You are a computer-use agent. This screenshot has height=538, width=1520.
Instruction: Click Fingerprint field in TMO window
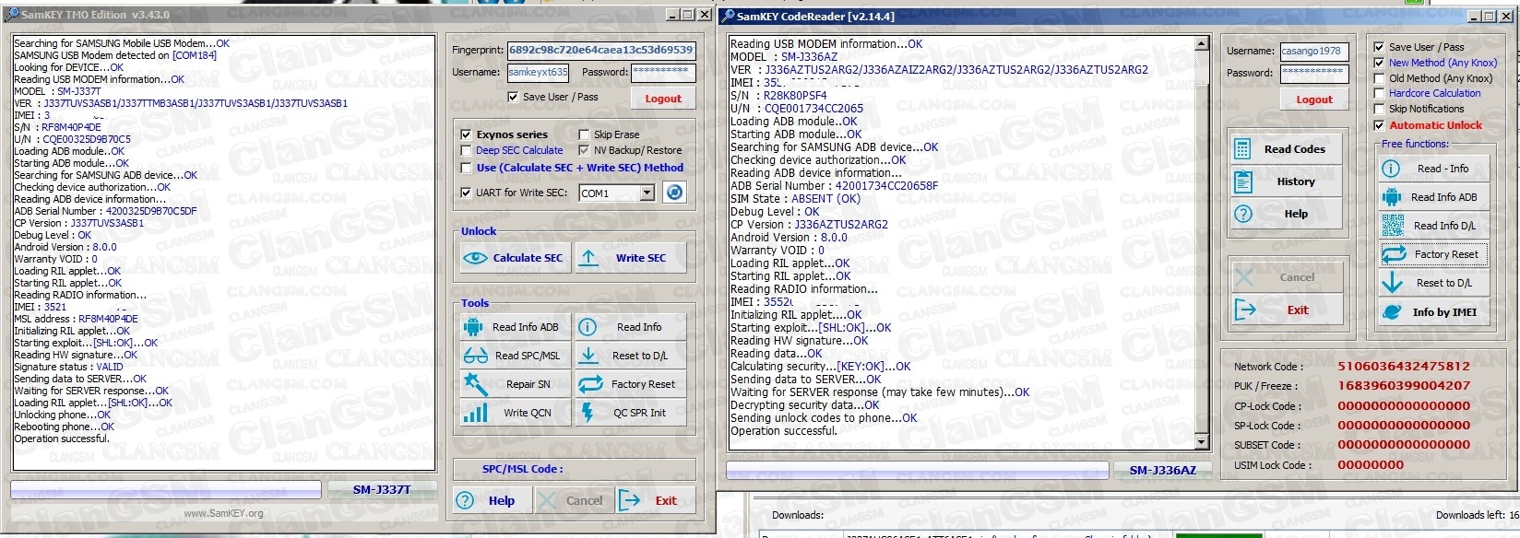pos(600,50)
